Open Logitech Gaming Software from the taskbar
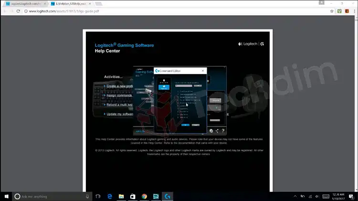Viewport: 358px width, 201px height. (x=168, y=196)
